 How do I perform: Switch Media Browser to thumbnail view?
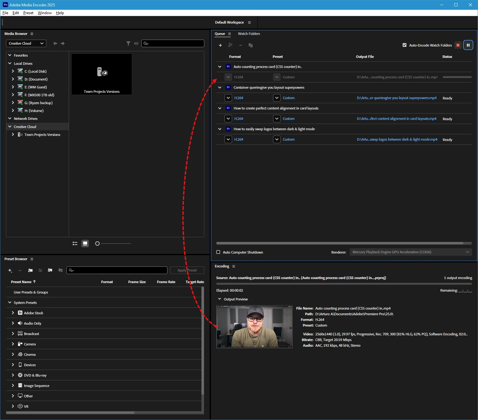point(85,244)
